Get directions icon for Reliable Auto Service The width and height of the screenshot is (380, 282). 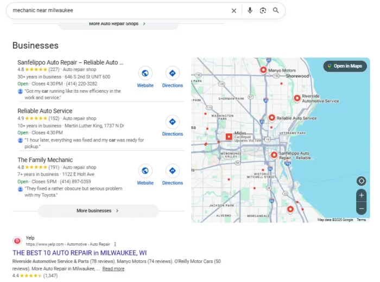(x=172, y=121)
